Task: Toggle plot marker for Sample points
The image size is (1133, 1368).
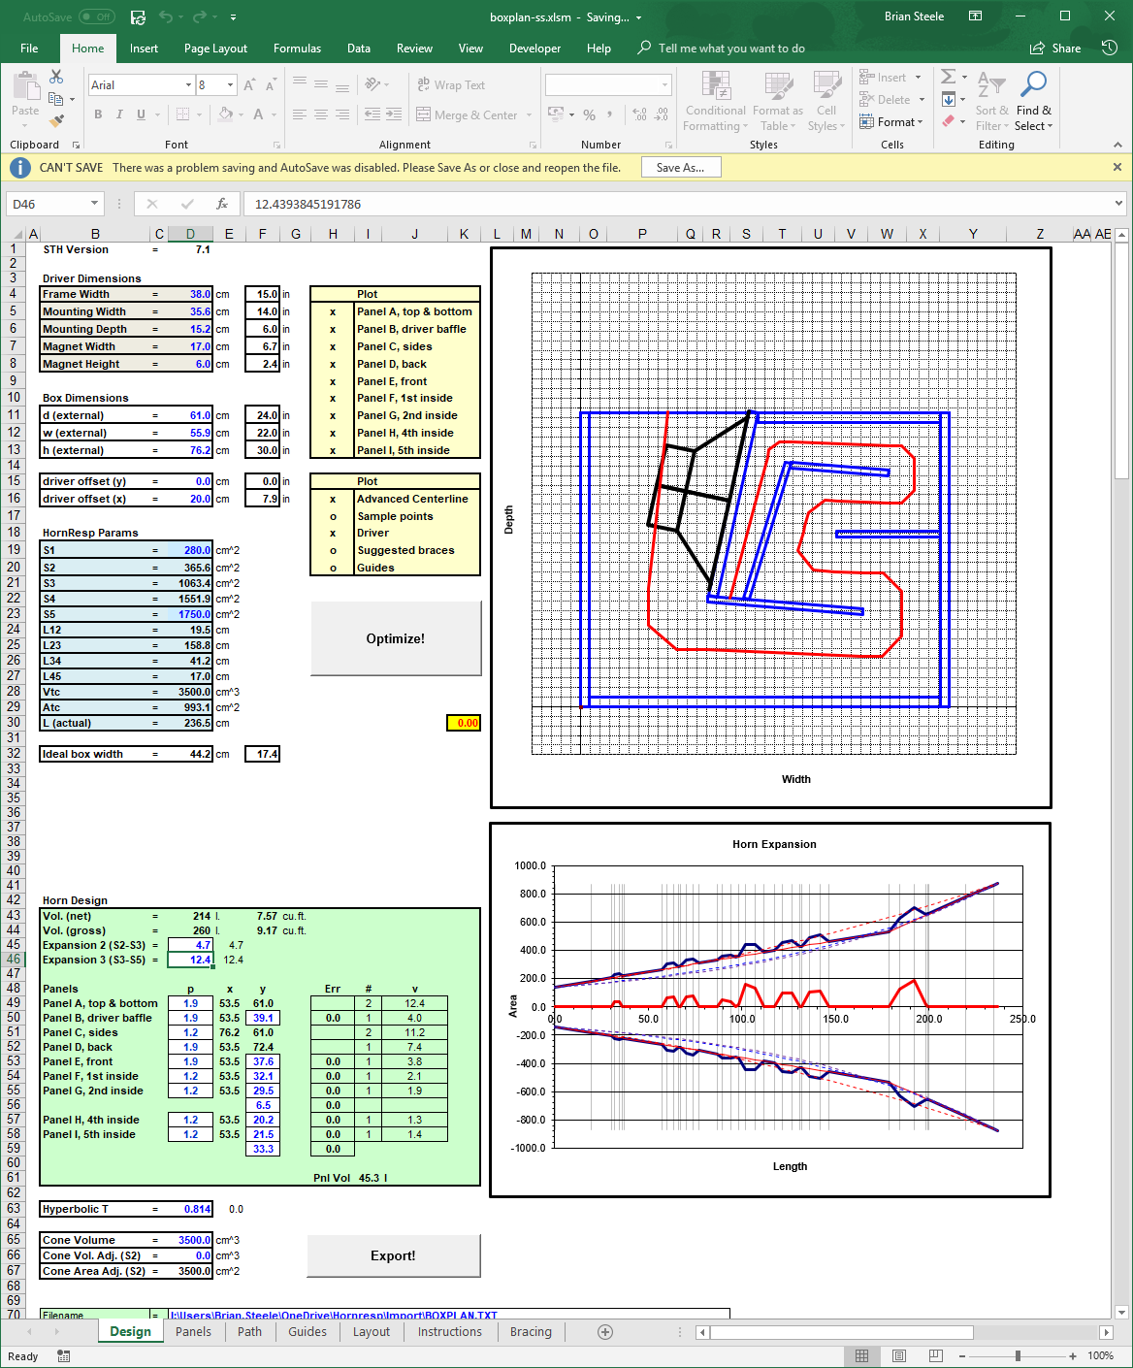Action: click(x=333, y=516)
